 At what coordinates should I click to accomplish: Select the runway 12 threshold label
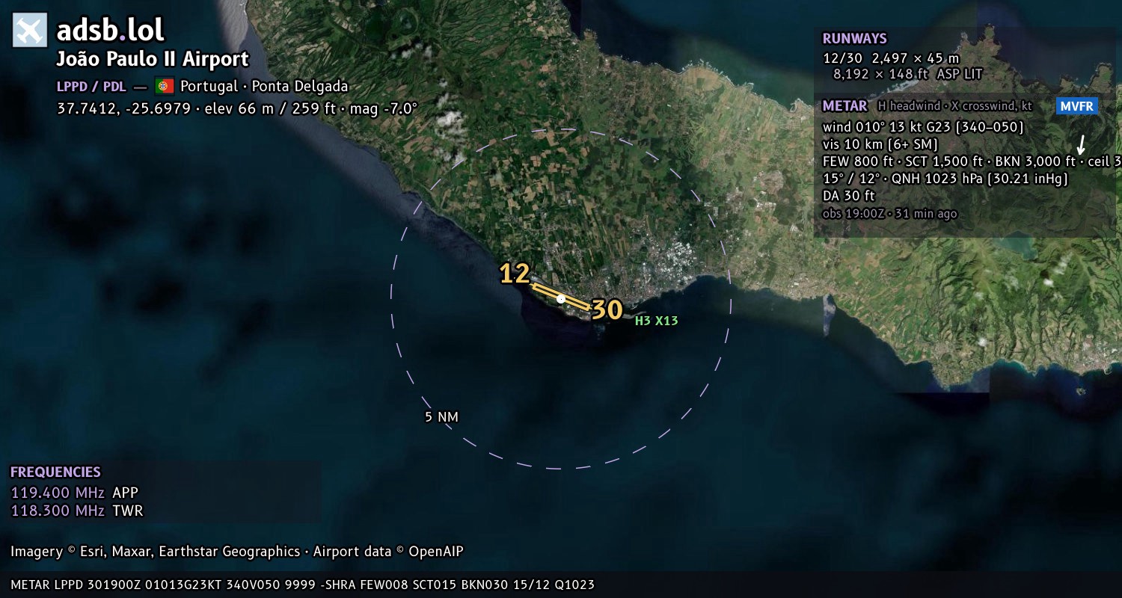coord(515,274)
